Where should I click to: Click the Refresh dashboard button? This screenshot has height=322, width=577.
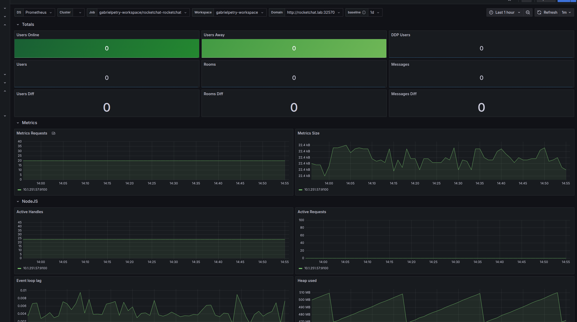(547, 12)
